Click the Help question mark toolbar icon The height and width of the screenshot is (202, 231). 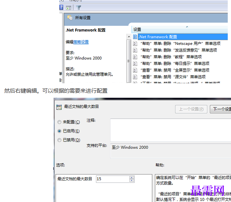coord(61,7)
